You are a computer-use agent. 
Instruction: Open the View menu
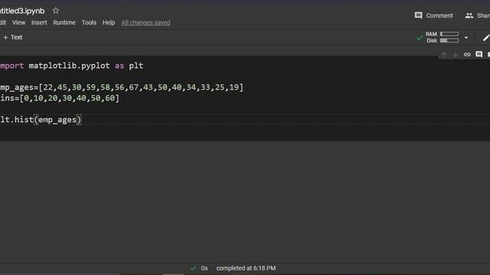click(18, 22)
